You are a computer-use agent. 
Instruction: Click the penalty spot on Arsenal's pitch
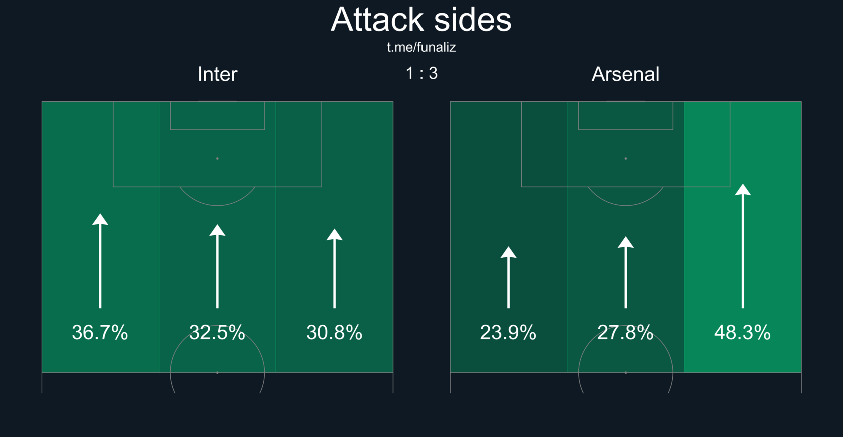[x=626, y=158]
